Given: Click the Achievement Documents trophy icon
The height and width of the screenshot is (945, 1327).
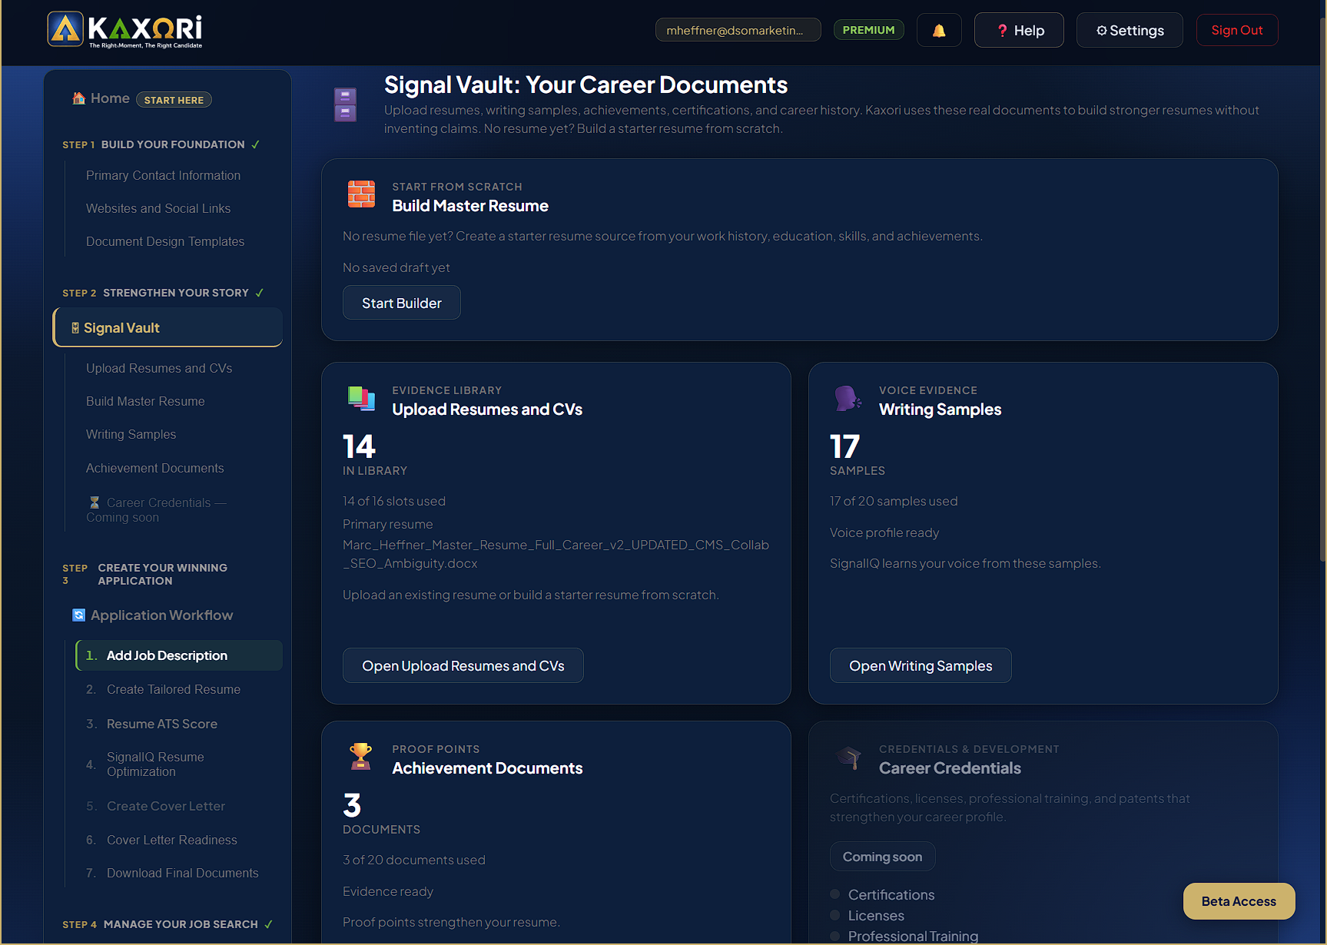Looking at the screenshot, I should coord(360,757).
